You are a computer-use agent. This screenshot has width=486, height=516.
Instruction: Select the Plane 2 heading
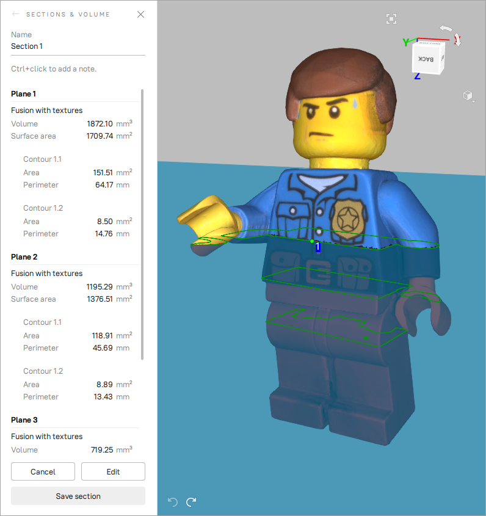pyautogui.click(x=24, y=257)
